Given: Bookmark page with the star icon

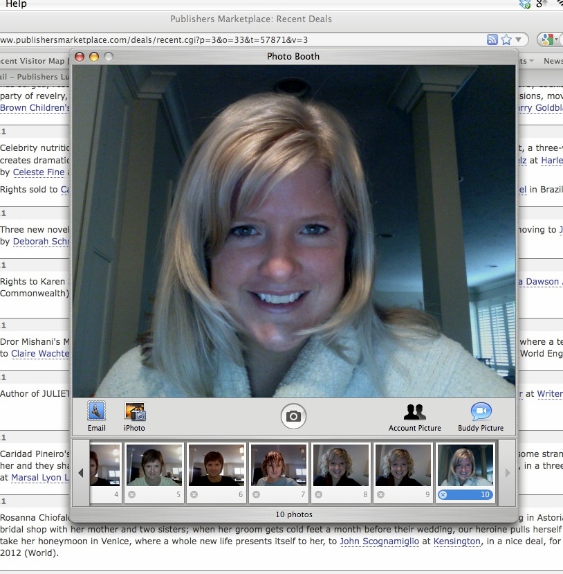Looking at the screenshot, I should click(x=506, y=39).
